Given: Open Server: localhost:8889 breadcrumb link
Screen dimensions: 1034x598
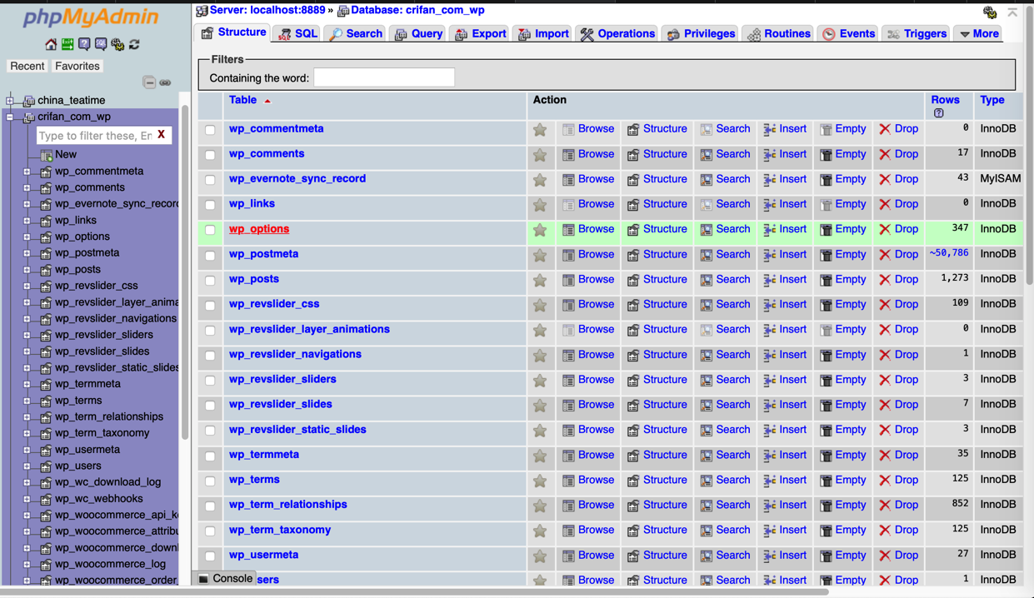Looking at the screenshot, I should [267, 10].
